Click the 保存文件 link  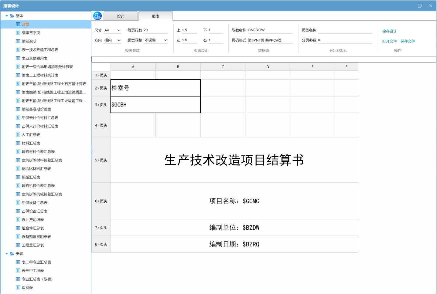(x=408, y=41)
